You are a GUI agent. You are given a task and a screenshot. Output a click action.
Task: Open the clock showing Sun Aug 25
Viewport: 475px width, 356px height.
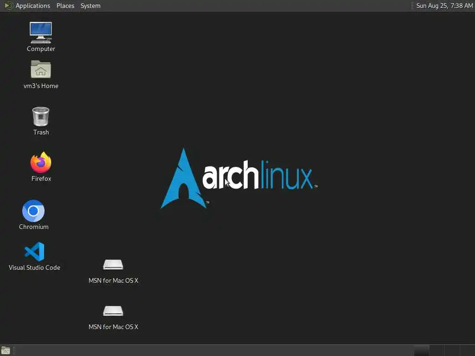click(444, 6)
